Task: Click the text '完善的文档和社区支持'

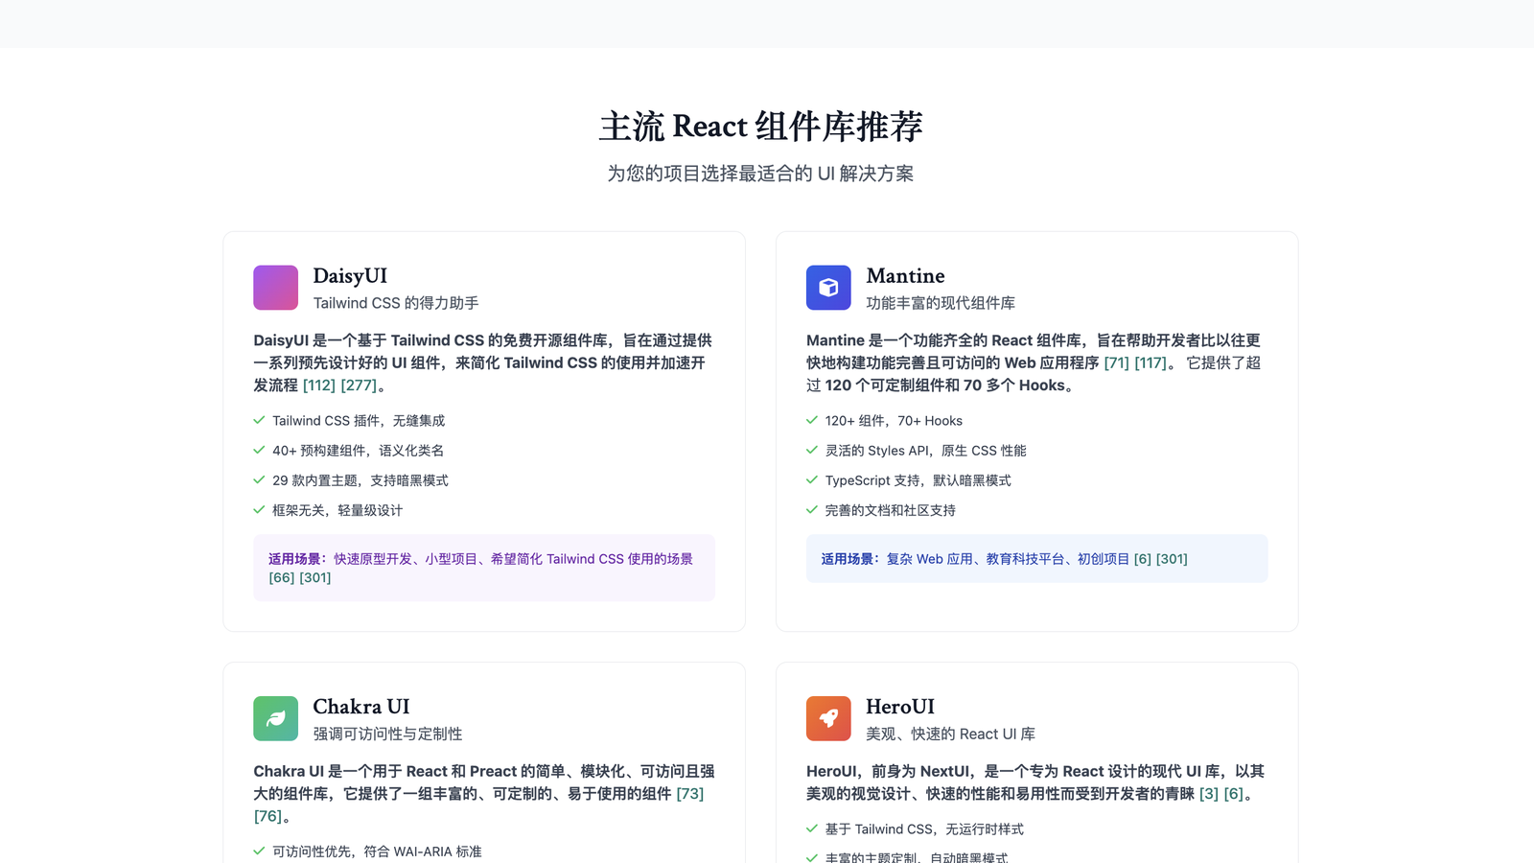Action: [x=891, y=510]
